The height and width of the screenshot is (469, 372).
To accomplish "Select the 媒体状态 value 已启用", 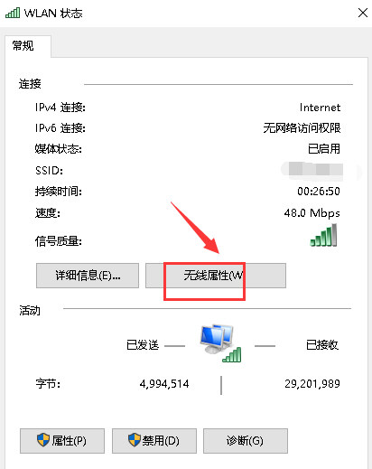I will pyautogui.click(x=324, y=149).
